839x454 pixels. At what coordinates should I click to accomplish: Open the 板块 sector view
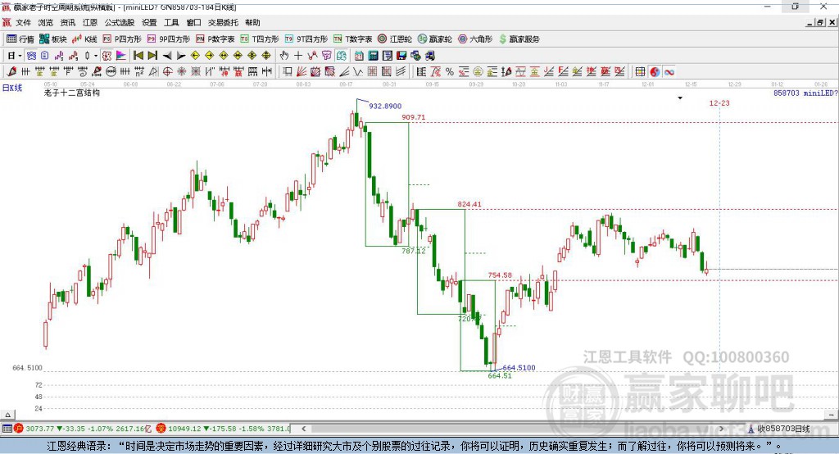tap(52, 39)
